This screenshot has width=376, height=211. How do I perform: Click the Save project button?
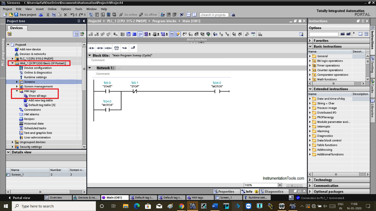coord(25,14)
